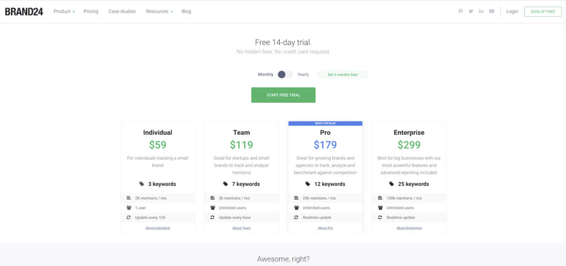Click the tag icon beside 7 keywords

[226, 184]
